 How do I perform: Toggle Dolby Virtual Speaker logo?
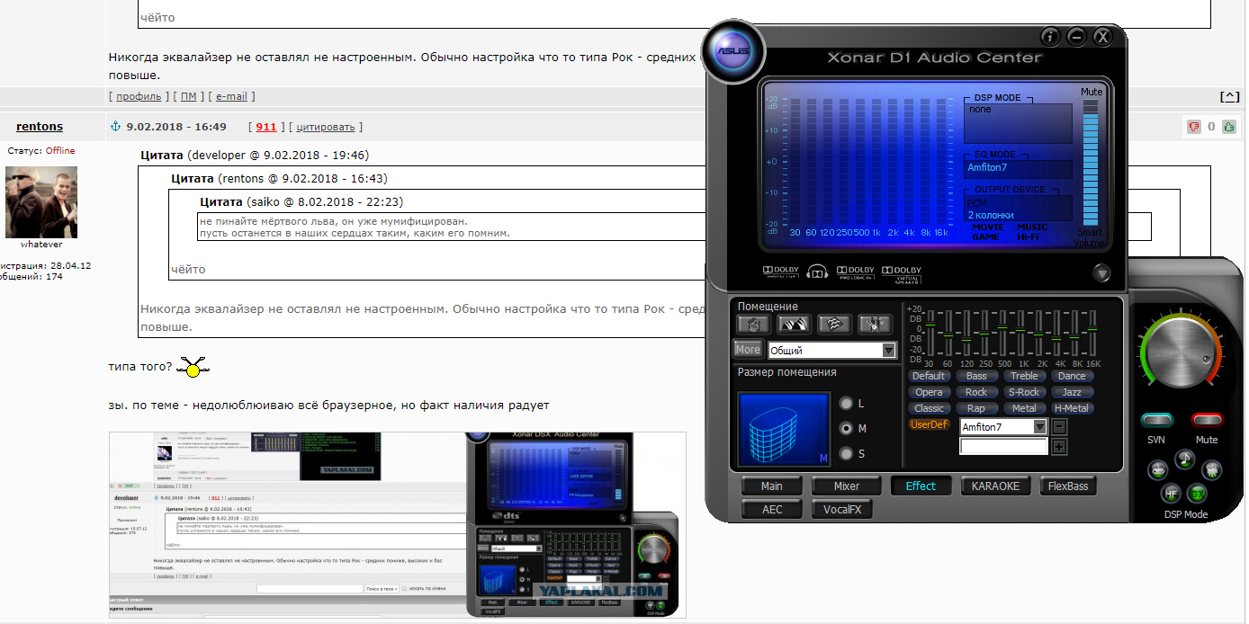pyautogui.click(x=901, y=273)
